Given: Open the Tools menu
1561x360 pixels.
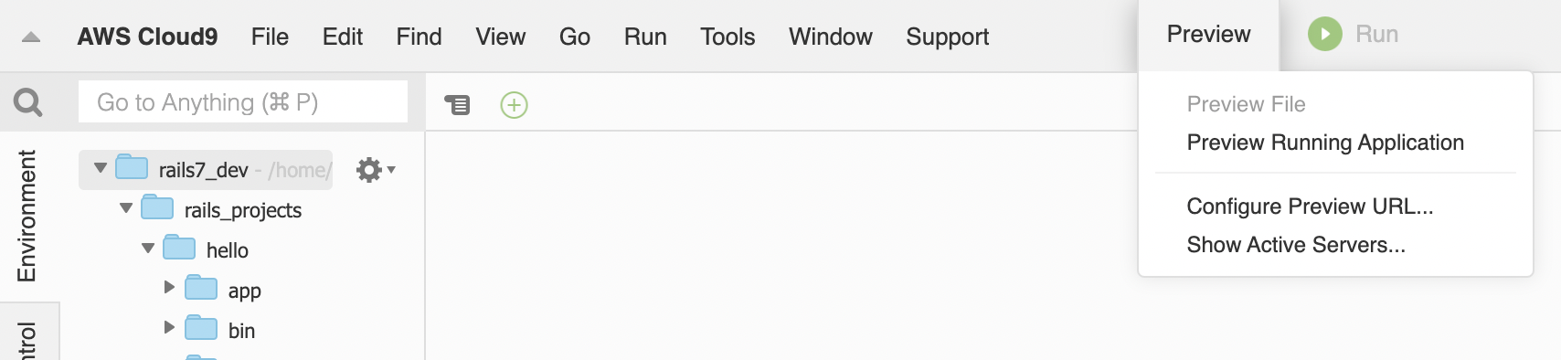Looking at the screenshot, I should pos(727,37).
